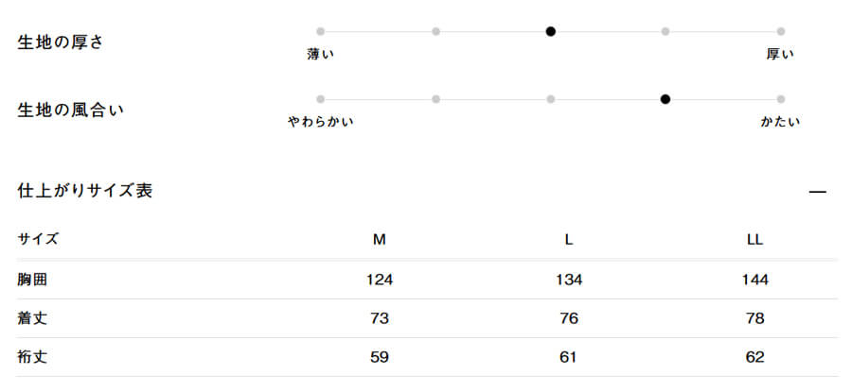This screenshot has width=852, height=392.
Task: Click the selected fourth dot of 生地の風合い
Action: click(666, 98)
